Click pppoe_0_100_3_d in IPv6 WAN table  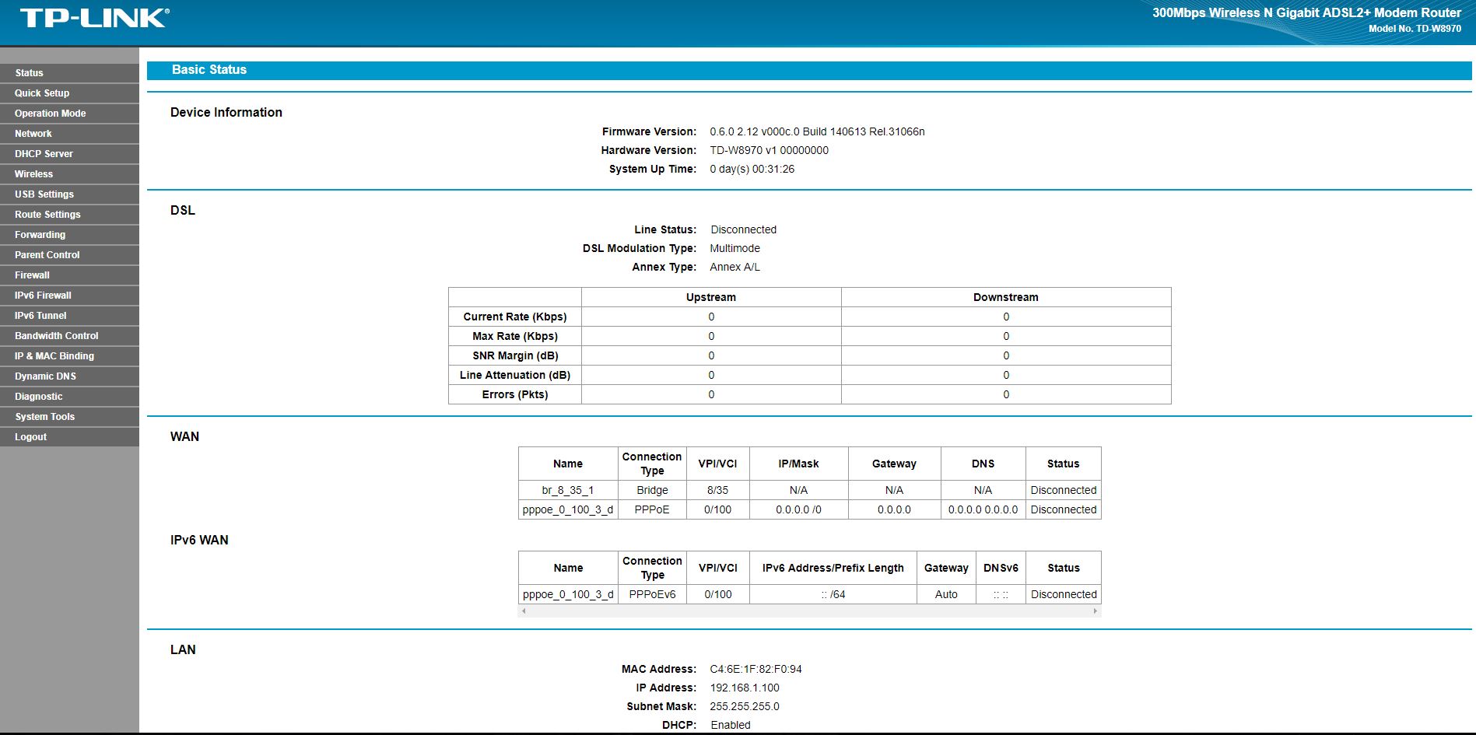pyautogui.click(x=568, y=594)
